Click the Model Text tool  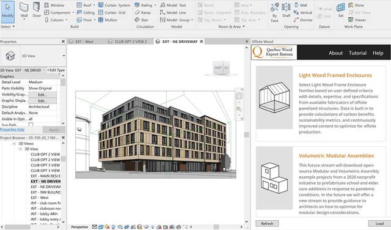point(173,5)
